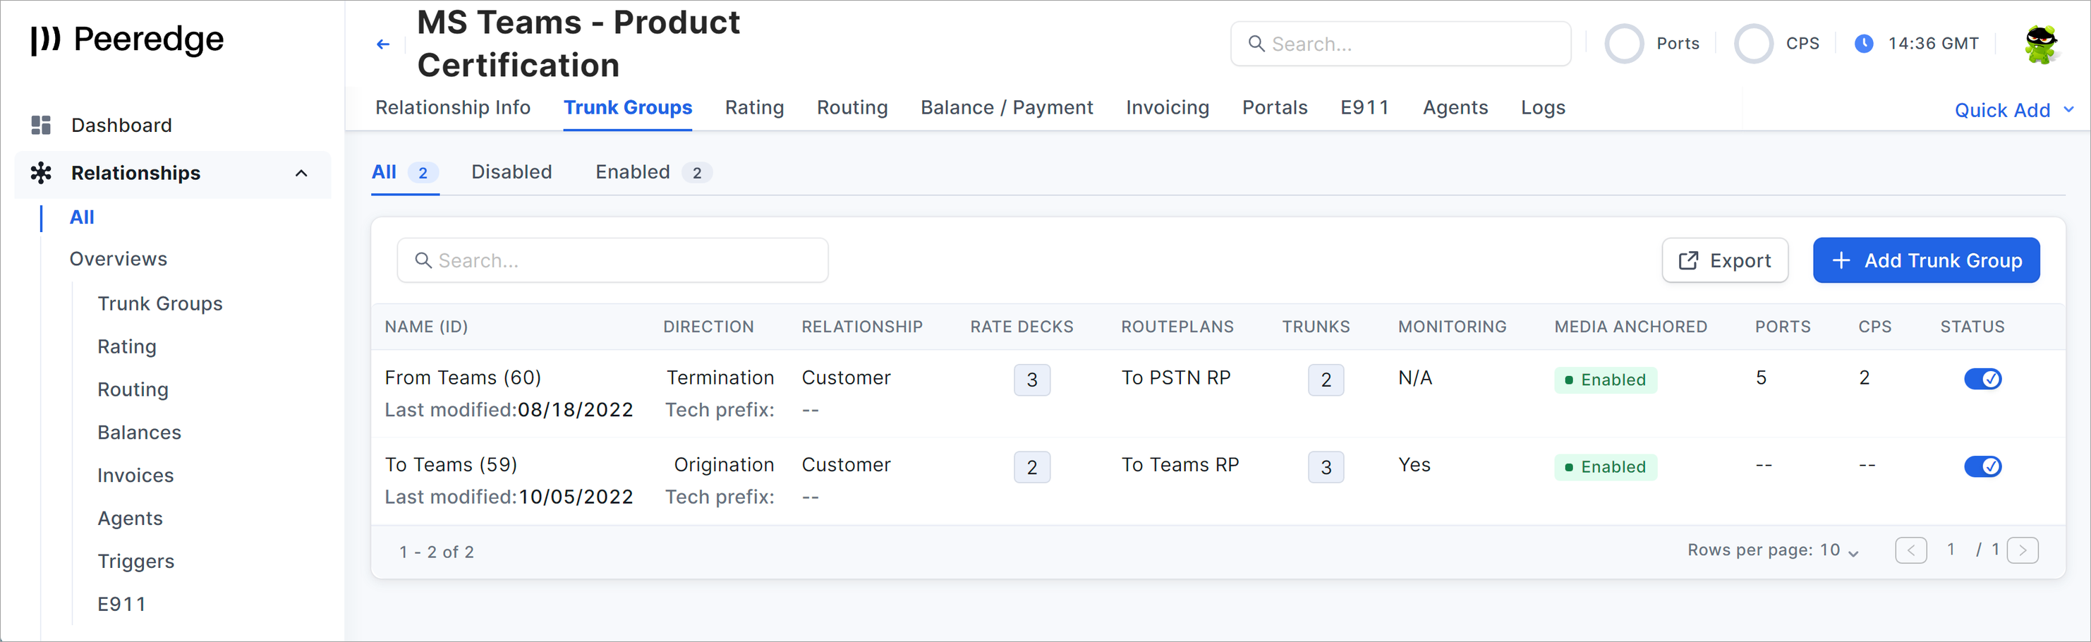The height and width of the screenshot is (642, 2091).
Task: Open the To Teams (59) trunk group
Action: [x=451, y=465]
